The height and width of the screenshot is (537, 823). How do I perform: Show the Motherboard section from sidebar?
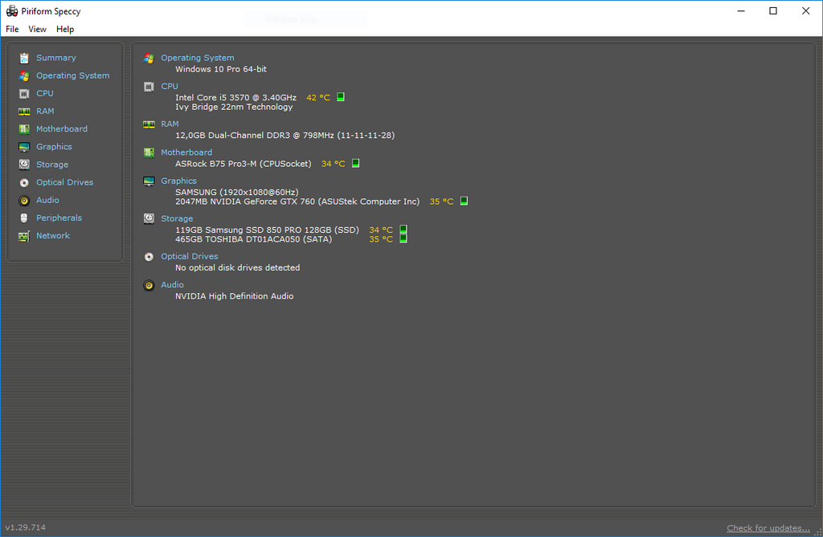coord(62,129)
